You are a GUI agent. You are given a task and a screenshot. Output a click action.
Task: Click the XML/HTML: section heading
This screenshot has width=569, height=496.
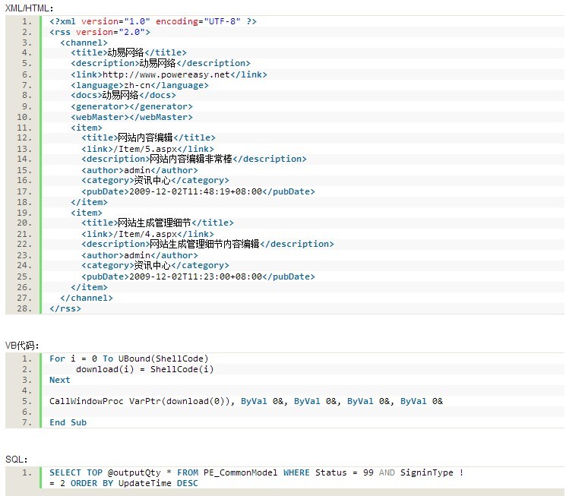(30, 7)
